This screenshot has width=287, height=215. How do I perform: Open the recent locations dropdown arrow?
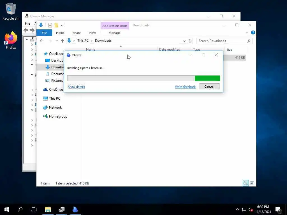[57, 41]
